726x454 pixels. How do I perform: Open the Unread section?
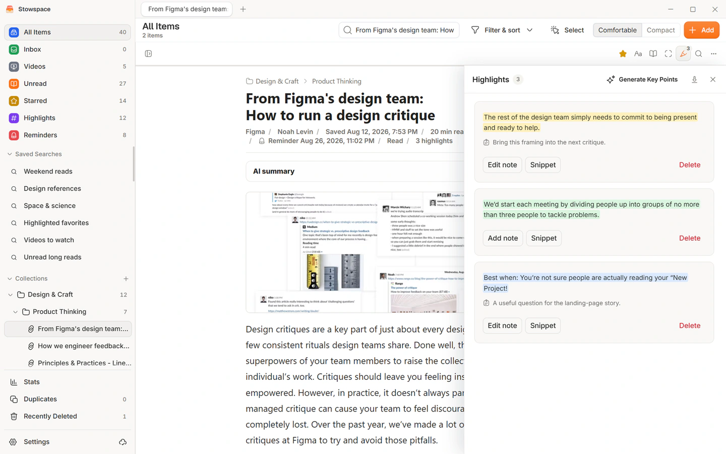point(68,83)
